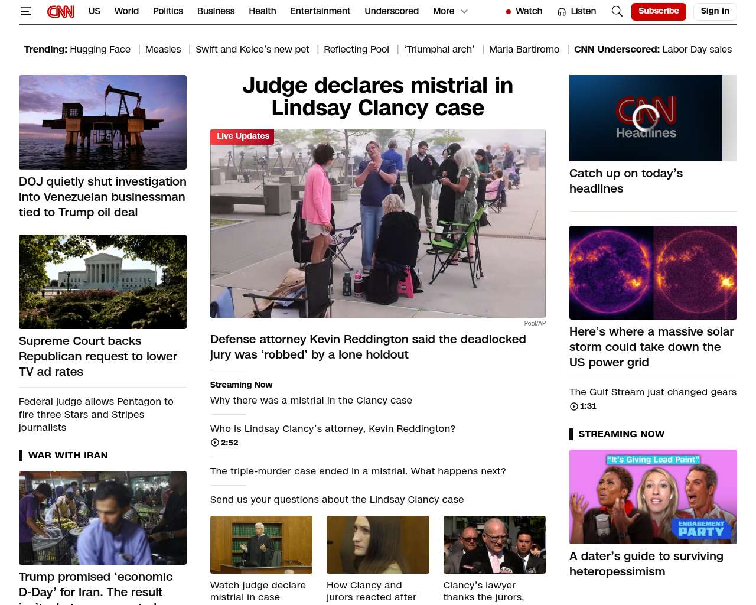Screen dimensions: 756x605
Task: Click the Sign in button
Action: [x=715, y=11]
